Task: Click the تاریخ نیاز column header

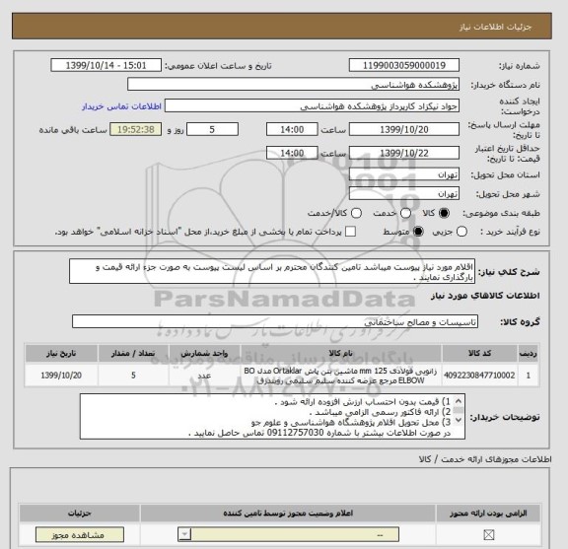Action: click(61, 354)
